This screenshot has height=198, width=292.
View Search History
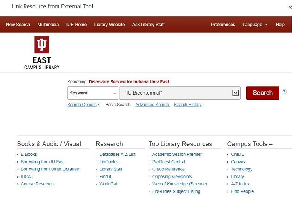click(x=188, y=105)
